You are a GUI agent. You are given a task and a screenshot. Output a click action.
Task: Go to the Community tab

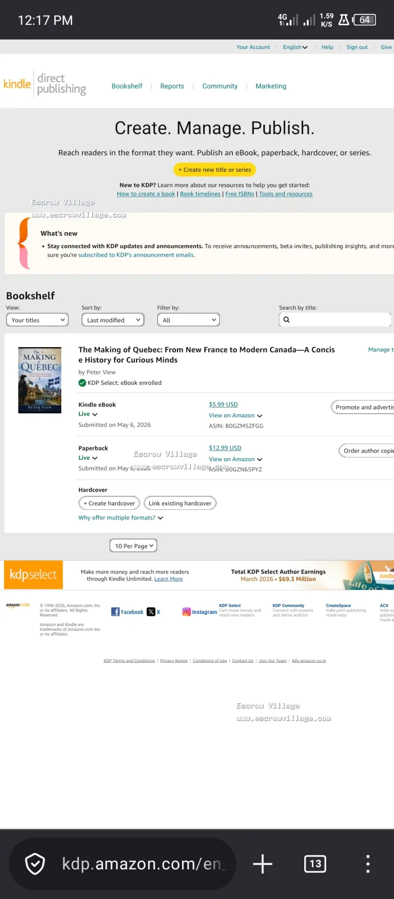(x=220, y=86)
